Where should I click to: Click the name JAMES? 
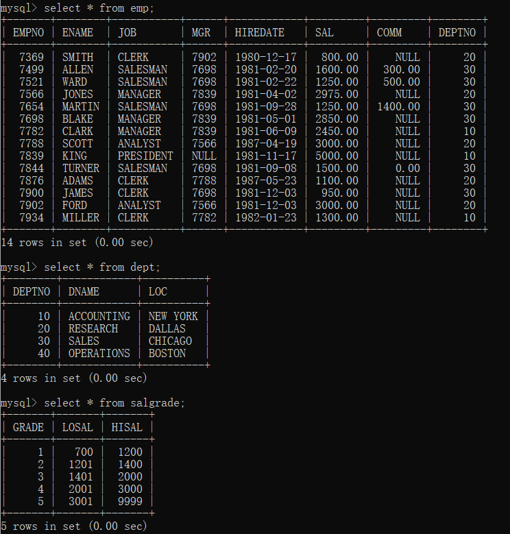(77, 193)
